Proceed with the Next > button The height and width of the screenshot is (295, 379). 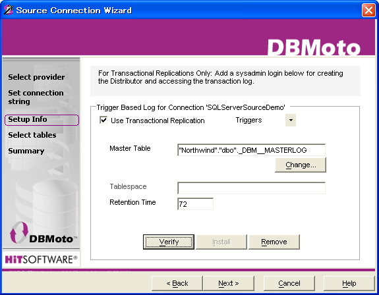(x=229, y=283)
